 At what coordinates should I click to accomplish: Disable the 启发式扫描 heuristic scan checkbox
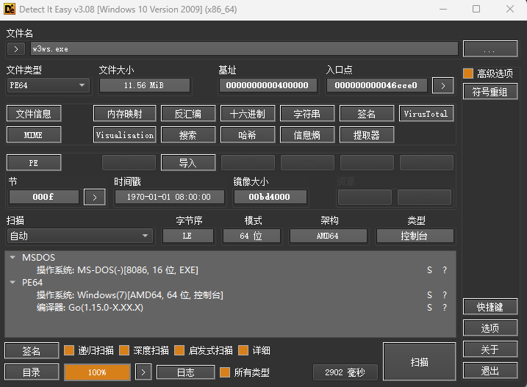tap(179, 351)
